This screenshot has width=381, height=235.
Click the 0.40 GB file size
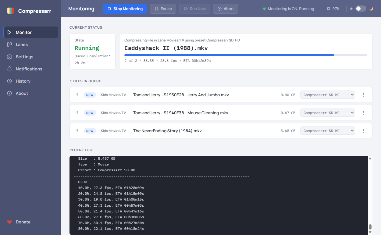pyautogui.click(x=288, y=95)
